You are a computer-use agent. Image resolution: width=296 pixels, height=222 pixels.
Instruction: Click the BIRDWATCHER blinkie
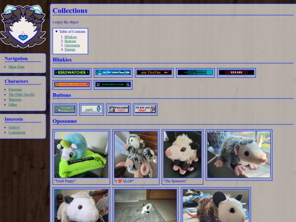[72, 73]
